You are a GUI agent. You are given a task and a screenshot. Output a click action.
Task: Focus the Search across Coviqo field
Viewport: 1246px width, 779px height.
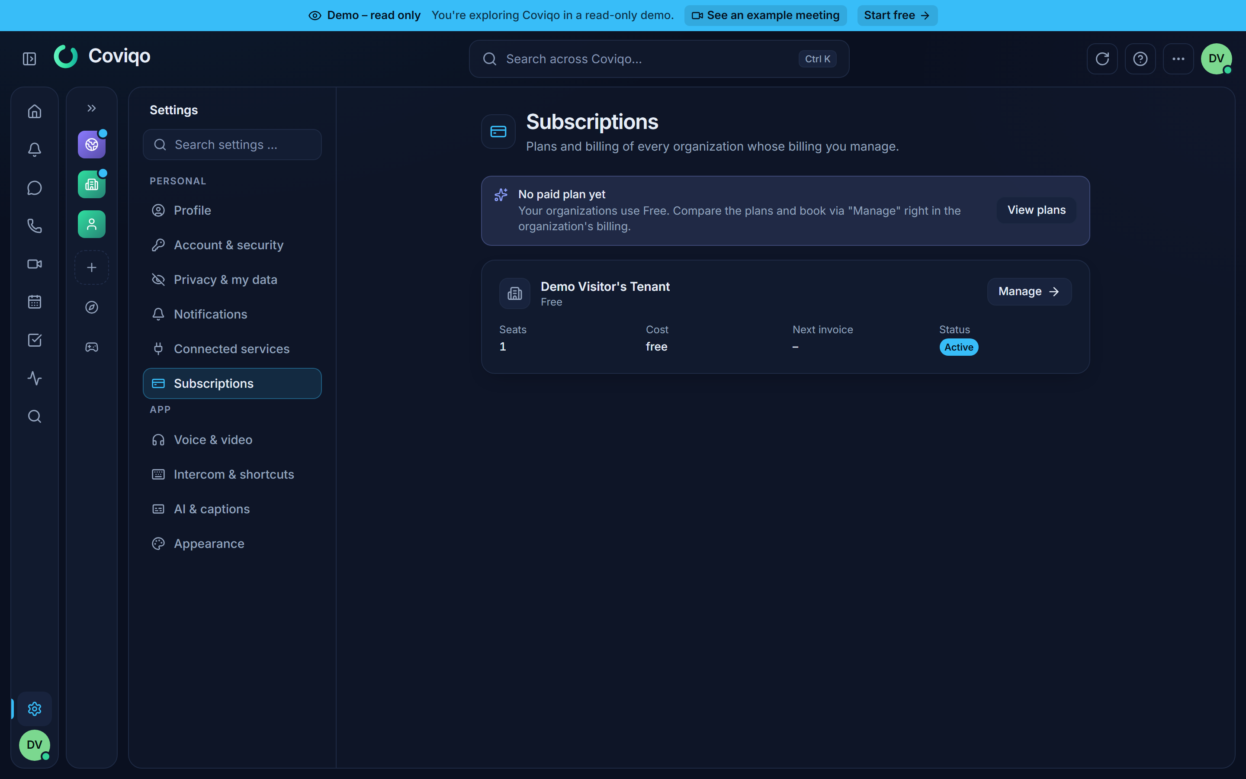(659, 59)
